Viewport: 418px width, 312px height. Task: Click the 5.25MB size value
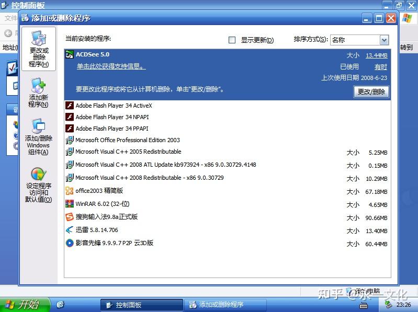coord(378,153)
